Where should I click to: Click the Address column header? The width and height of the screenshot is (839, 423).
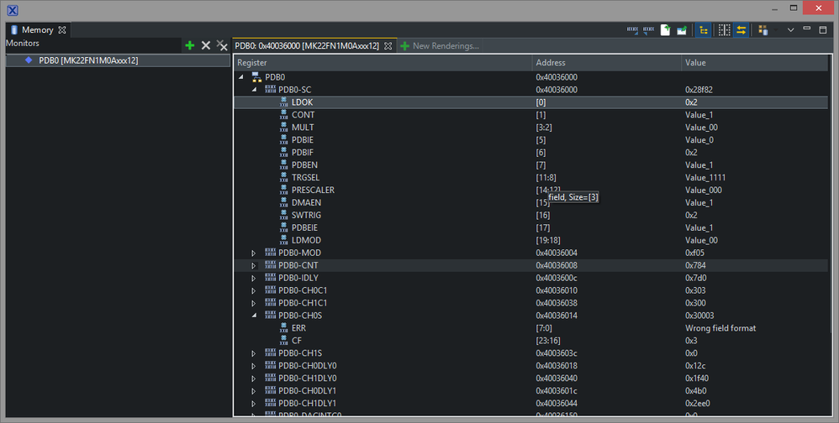click(x=607, y=62)
